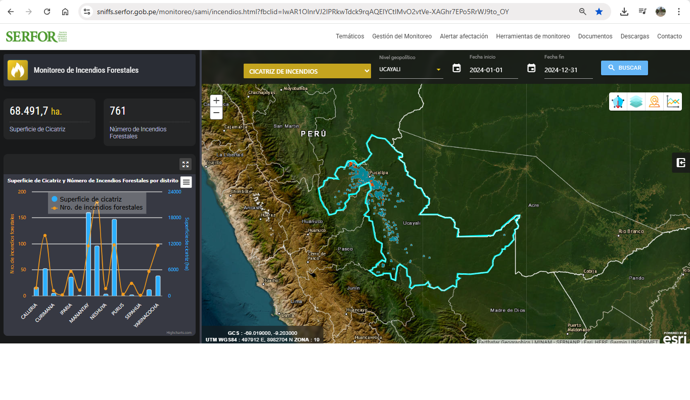Expand the UCAYALI Nivel geopolítico dropdown
The image size is (690, 400).
411,70
